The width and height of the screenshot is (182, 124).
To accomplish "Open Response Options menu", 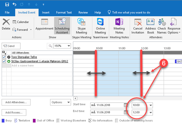I will (174, 26).
